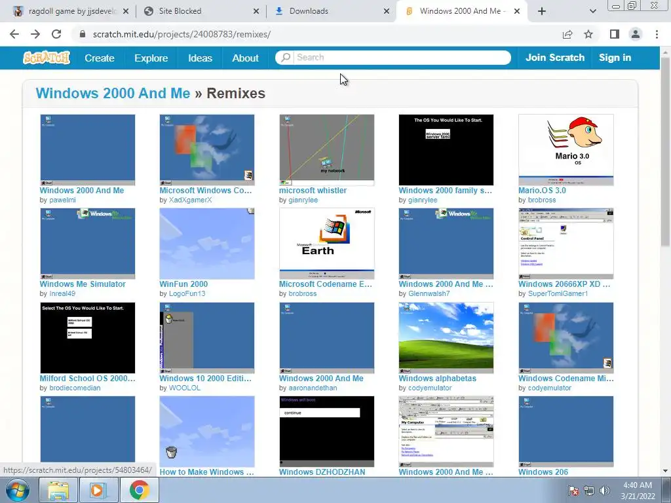
Task: Click the browser back arrow
Action: tap(14, 34)
